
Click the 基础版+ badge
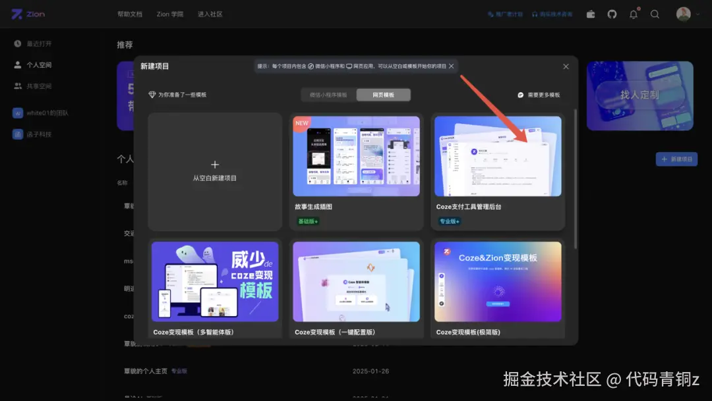308,221
